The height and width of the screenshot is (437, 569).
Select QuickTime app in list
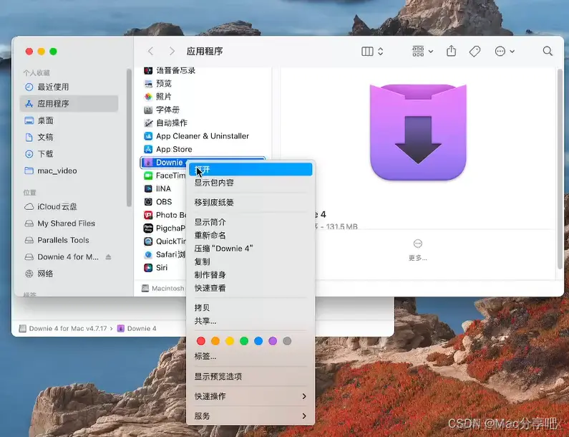pyautogui.click(x=164, y=241)
